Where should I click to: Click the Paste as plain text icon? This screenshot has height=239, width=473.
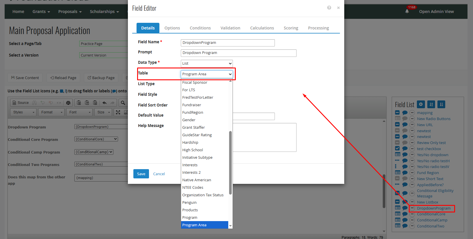[x=87, y=103]
